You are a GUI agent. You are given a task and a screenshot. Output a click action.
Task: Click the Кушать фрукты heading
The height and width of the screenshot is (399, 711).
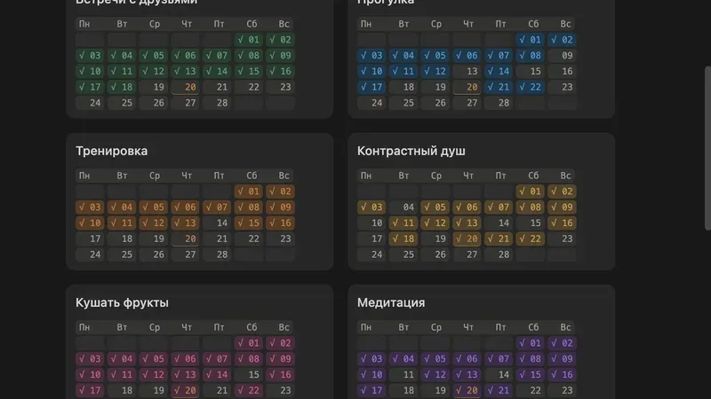coord(122,303)
